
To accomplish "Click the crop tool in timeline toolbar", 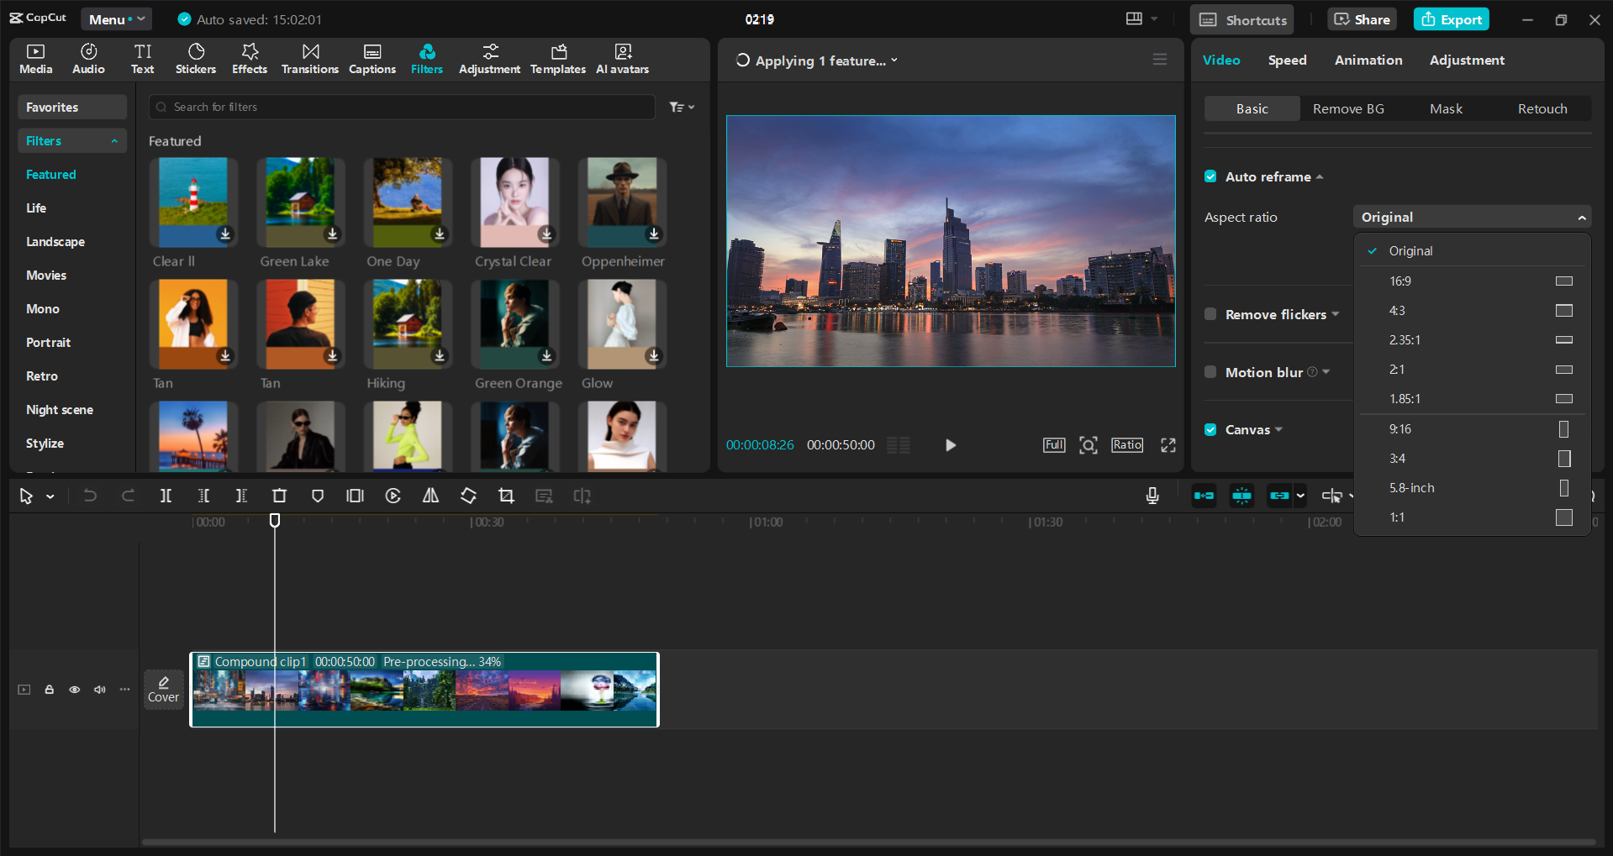I will [x=506, y=496].
